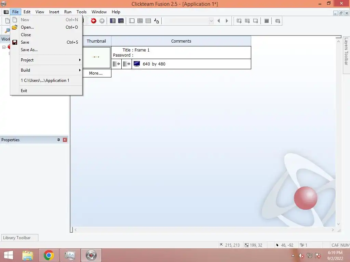350x262 pixels.
Task: Open the Frame Editor icon
Action: [x=132, y=21]
